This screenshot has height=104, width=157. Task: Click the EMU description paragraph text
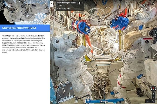[x=24, y=44]
